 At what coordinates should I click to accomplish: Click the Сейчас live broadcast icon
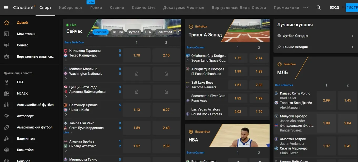tap(7, 45)
